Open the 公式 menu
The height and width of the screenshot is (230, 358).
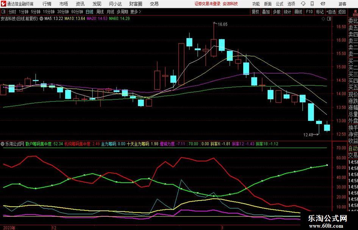pyautogui.click(x=280, y=4)
